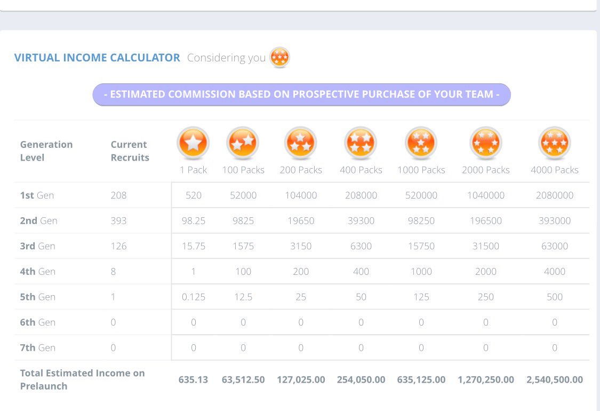Click the 254,050.00 total income value
This screenshot has height=411, width=600.
point(361,380)
